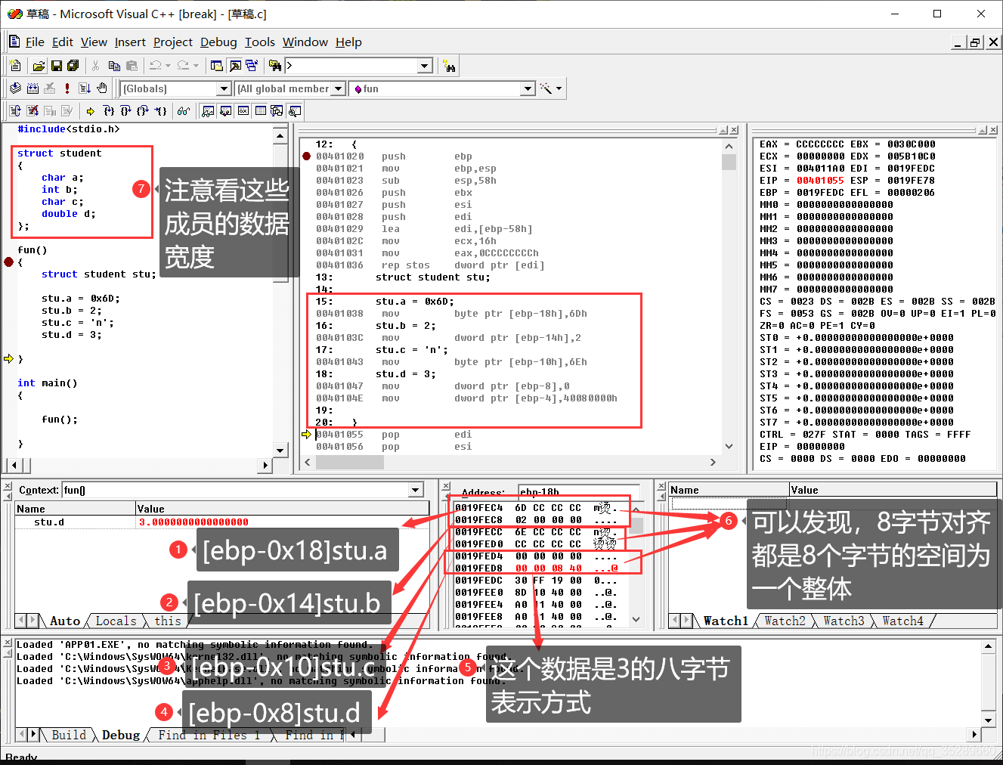Click the stu.d variable name cell
The width and height of the screenshot is (1003, 765).
49,522
